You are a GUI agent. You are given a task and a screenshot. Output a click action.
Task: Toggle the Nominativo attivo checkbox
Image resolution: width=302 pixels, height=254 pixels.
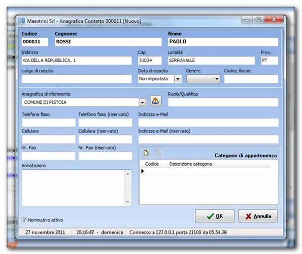(x=25, y=219)
